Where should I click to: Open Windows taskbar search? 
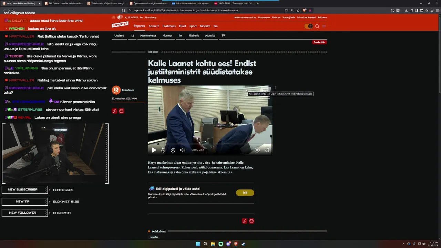(x=205, y=244)
